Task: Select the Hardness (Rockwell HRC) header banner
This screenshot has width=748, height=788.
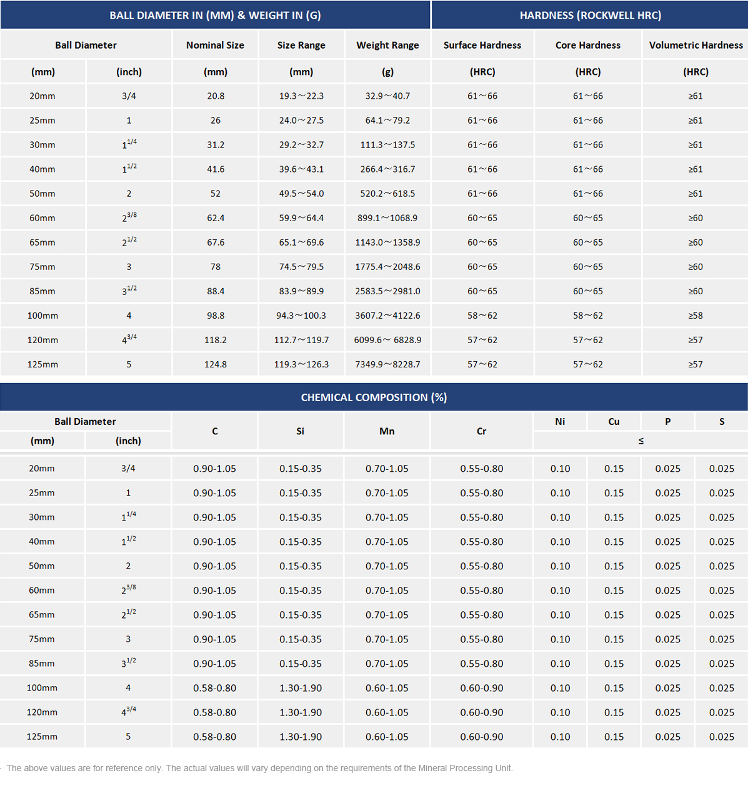Action: [x=590, y=15]
